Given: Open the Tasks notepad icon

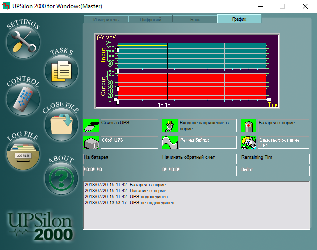Looking at the screenshot, I should tap(62, 71).
